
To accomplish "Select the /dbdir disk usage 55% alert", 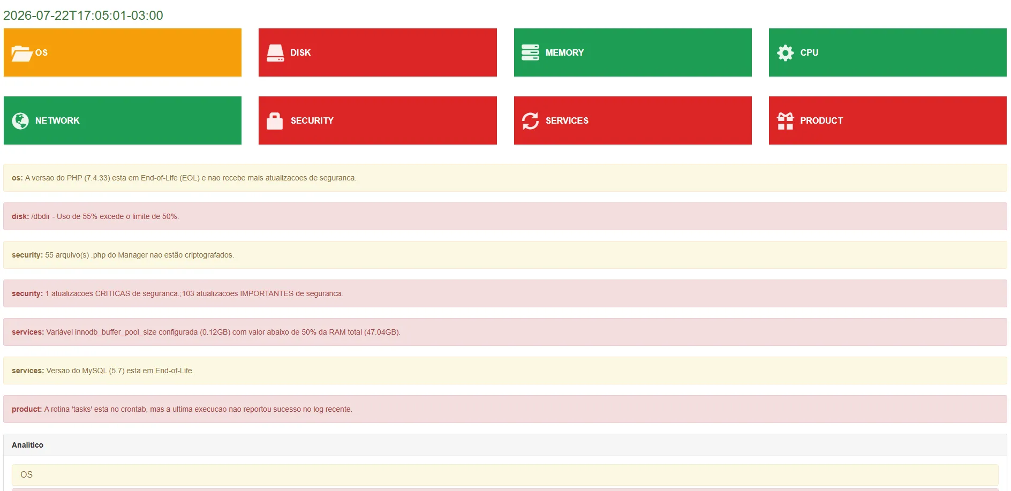I will tap(505, 216).
